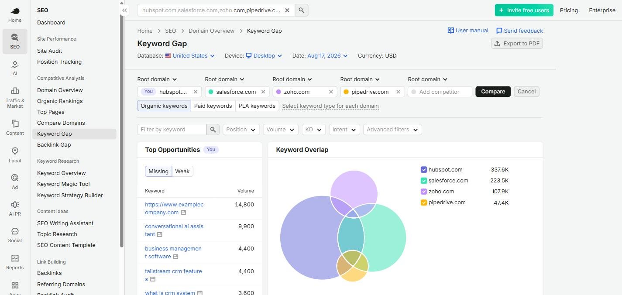
Task: Select Paid keywords type
Action: click(213, 106)
